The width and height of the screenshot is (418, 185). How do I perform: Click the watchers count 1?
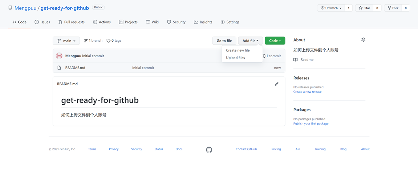(x=348, y=8)
